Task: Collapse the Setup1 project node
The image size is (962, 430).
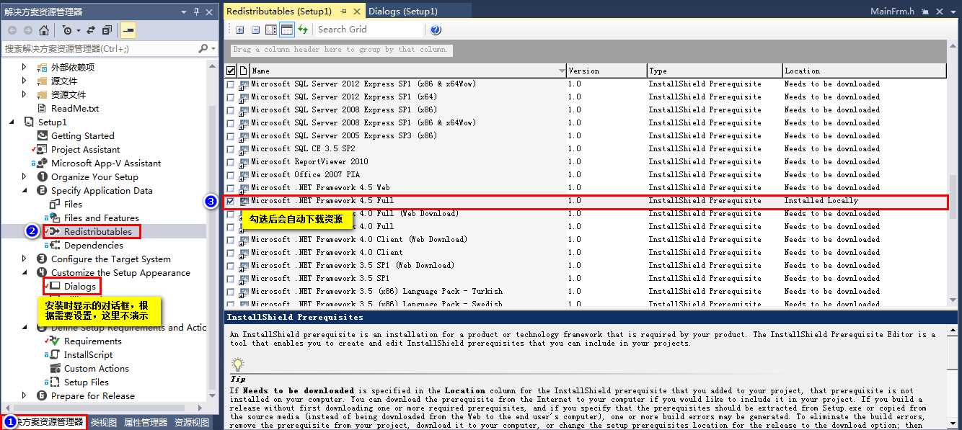Action: point(12,122)
